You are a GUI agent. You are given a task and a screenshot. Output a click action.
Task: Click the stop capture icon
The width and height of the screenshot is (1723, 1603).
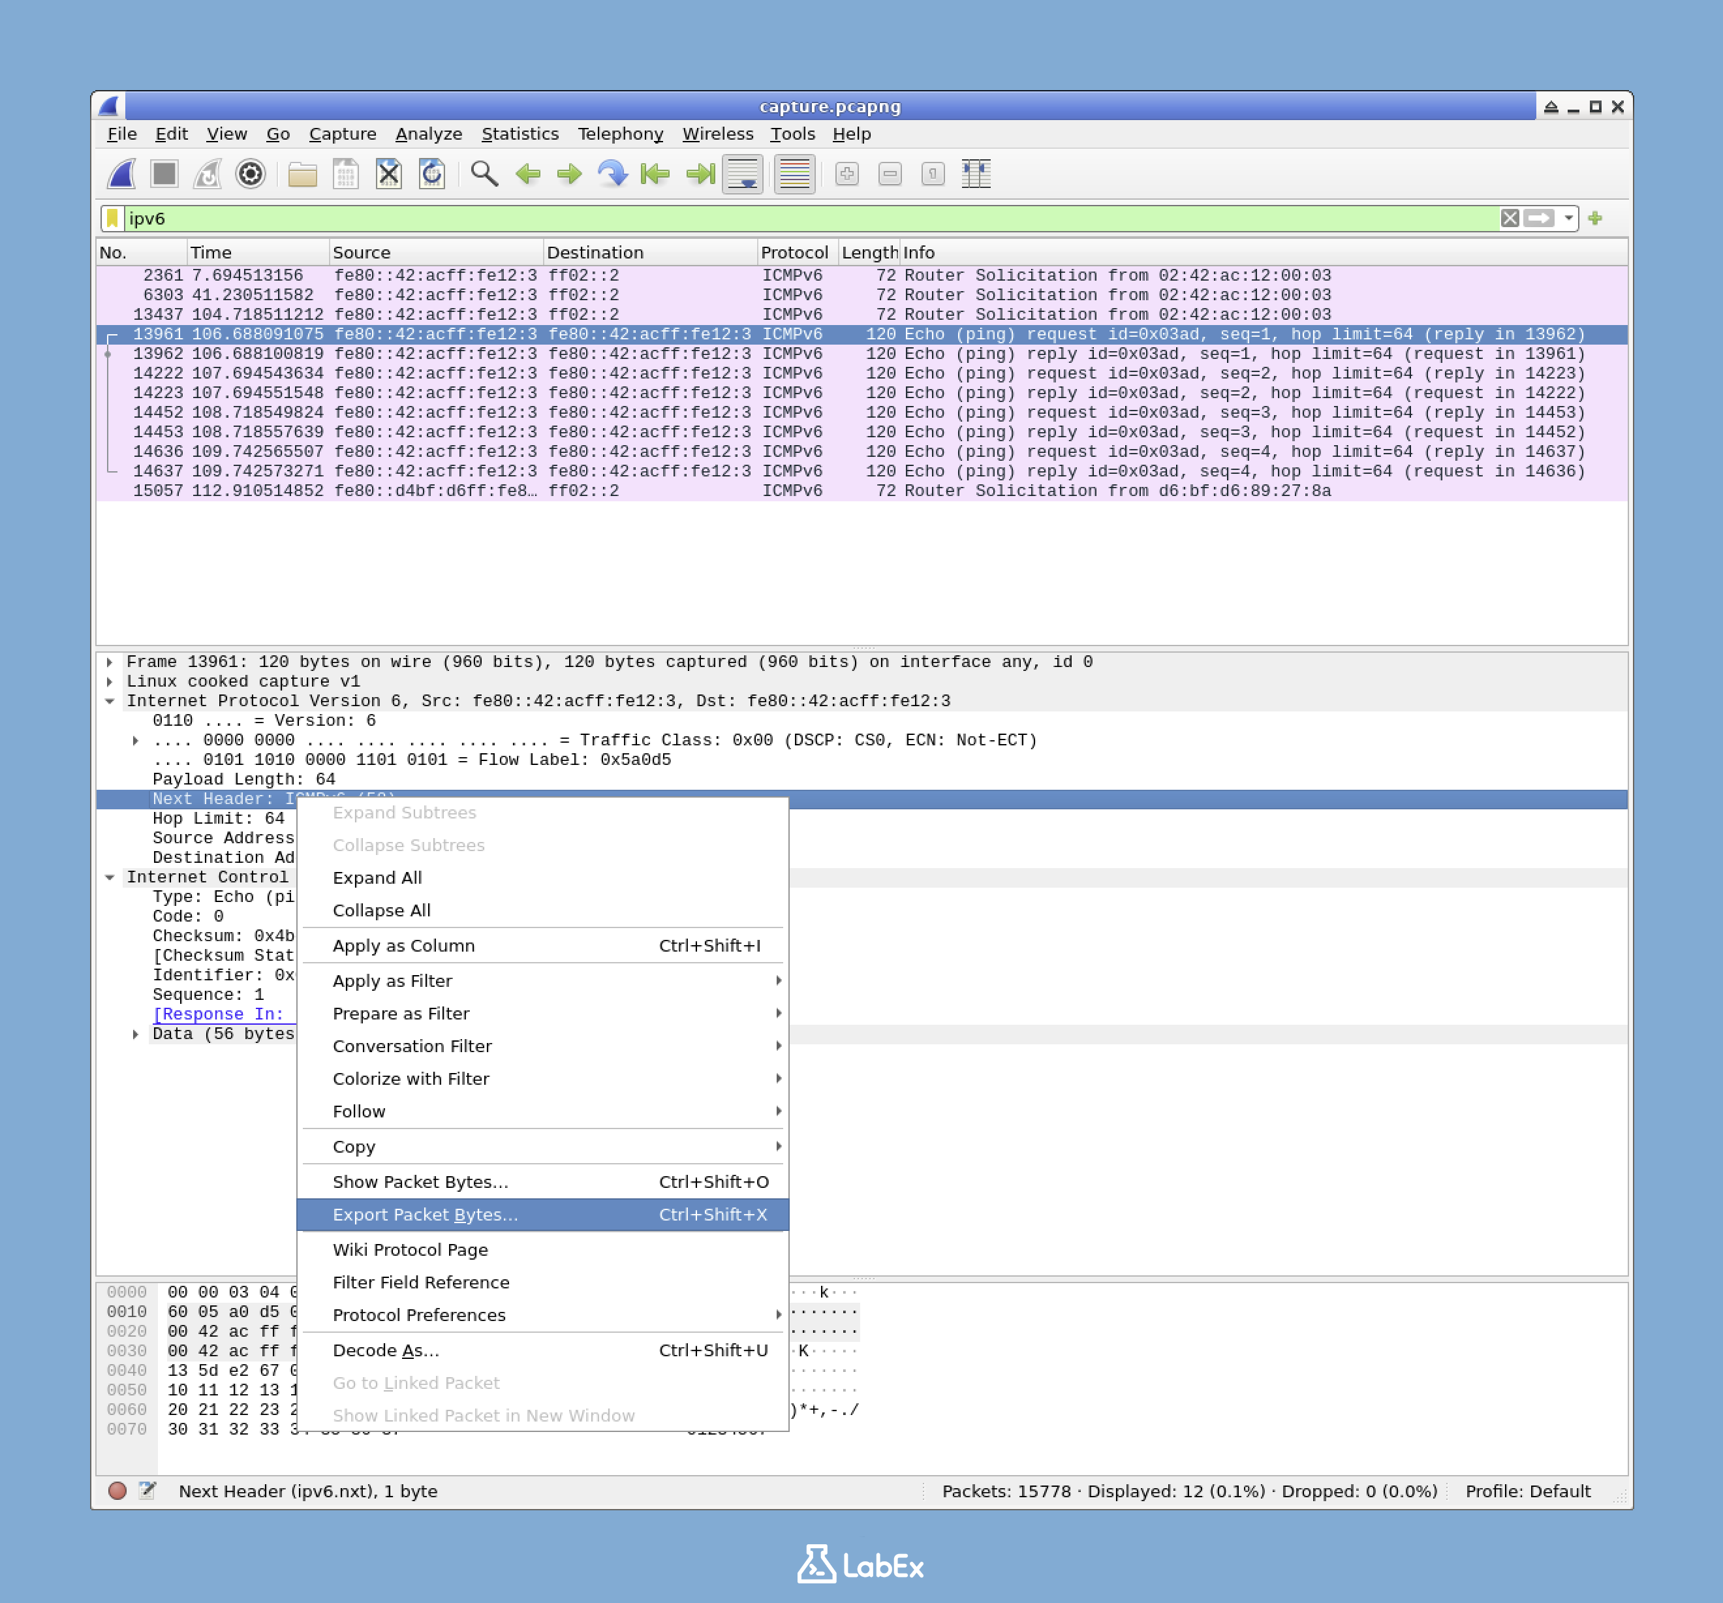click(x=164, y=174)
